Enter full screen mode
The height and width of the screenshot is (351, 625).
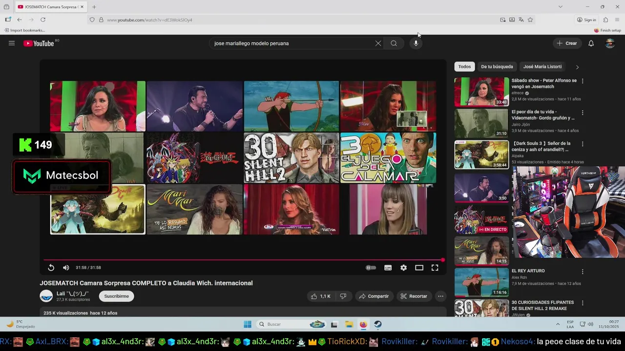click(x=435, y=268)
